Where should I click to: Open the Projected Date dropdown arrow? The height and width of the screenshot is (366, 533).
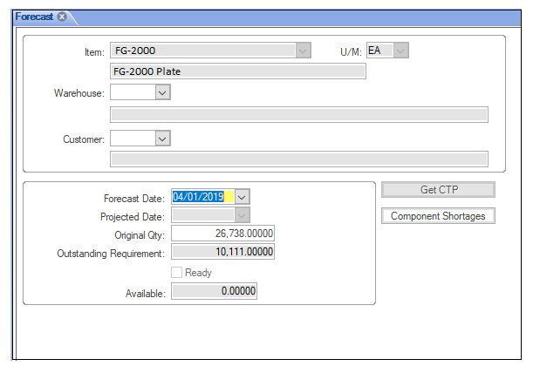click(x=242, y=215)
